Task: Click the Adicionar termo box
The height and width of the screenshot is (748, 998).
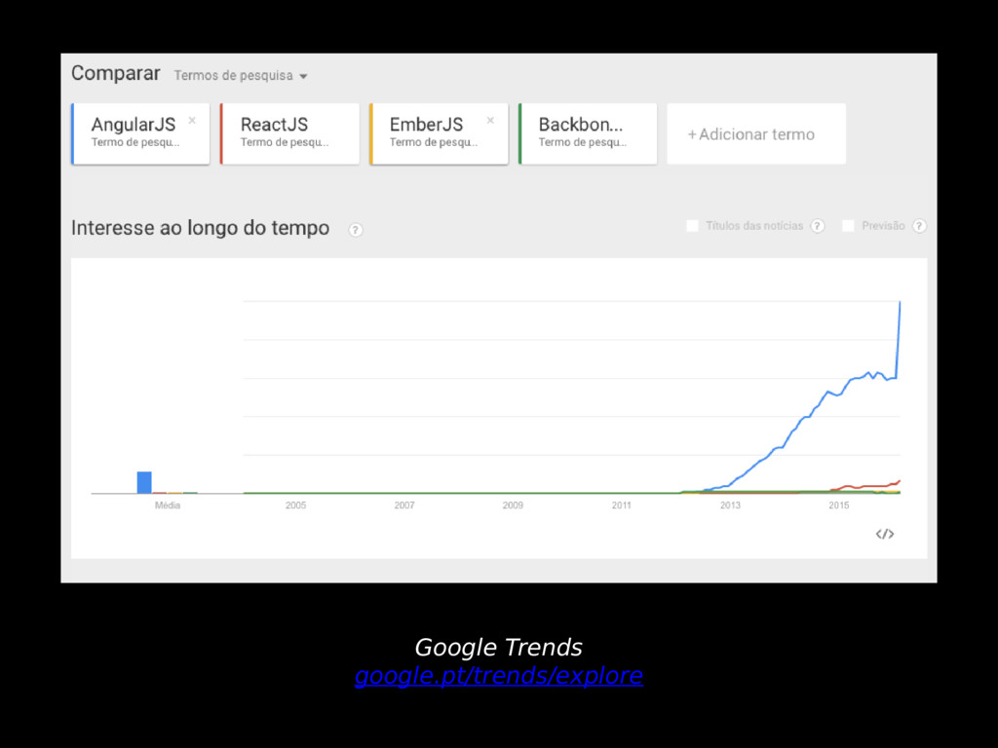Action: (756, 133)
